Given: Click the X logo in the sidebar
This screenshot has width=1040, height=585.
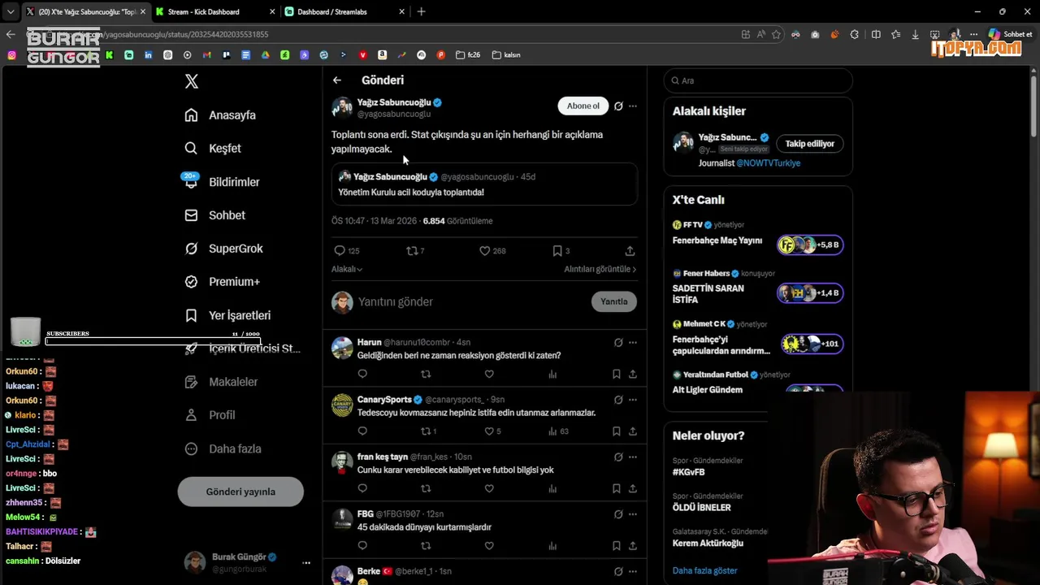Looking at the screenshot, I should [192, 81].
